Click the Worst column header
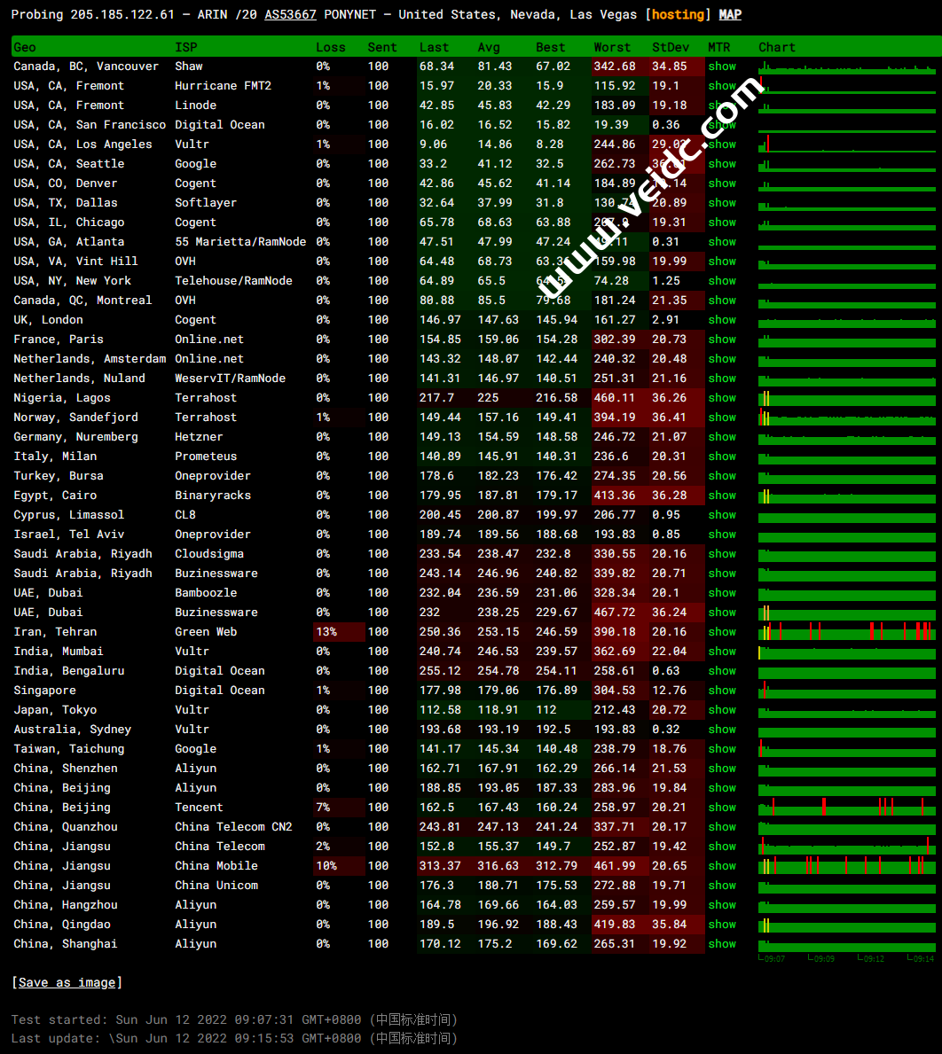 612,47
